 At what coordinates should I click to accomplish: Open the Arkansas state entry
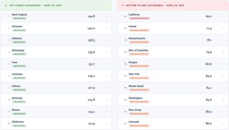pyautogui.click(x=17, y=27)
